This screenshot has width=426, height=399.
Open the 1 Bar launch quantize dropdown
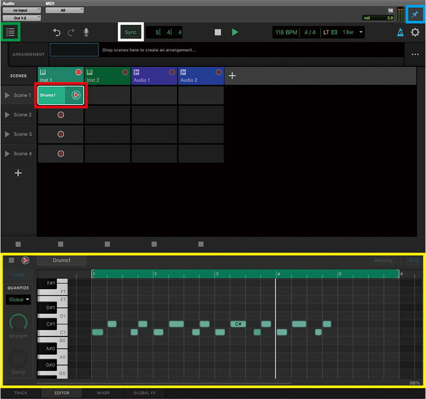pyautogui.click(x=352, y=32)
